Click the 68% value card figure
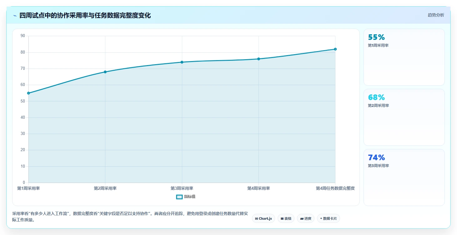457x235 pixels. pos(376,98)
